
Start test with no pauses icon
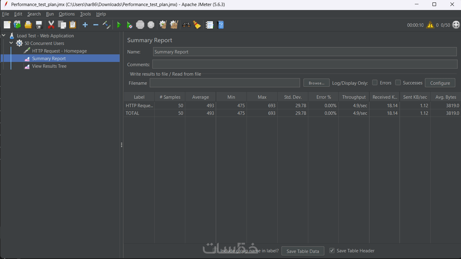click(130, 25)
